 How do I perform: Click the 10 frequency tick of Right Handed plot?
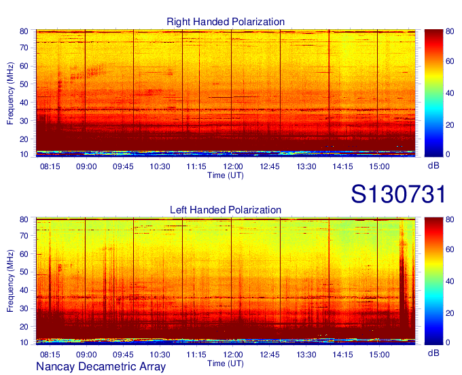tap(24, 154)
